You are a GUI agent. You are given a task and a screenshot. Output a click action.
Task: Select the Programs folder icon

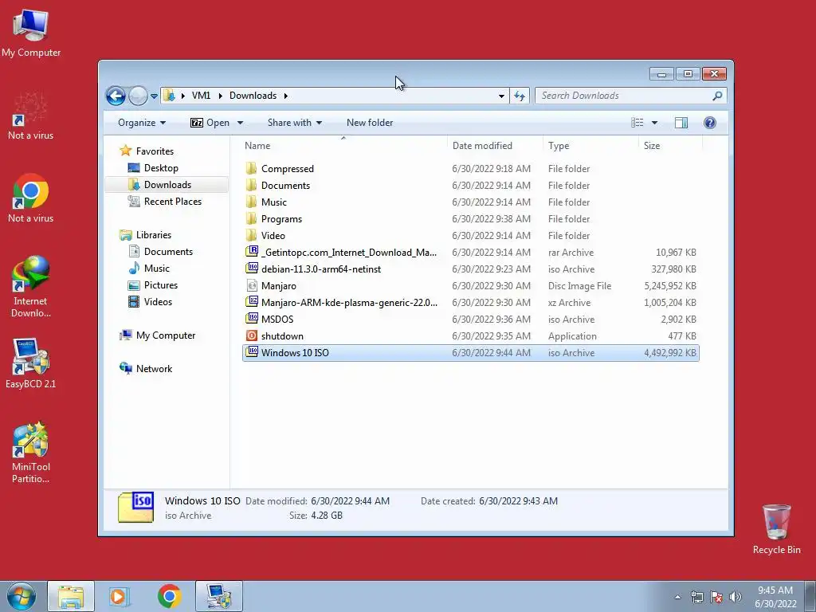[x=251, y=218]
